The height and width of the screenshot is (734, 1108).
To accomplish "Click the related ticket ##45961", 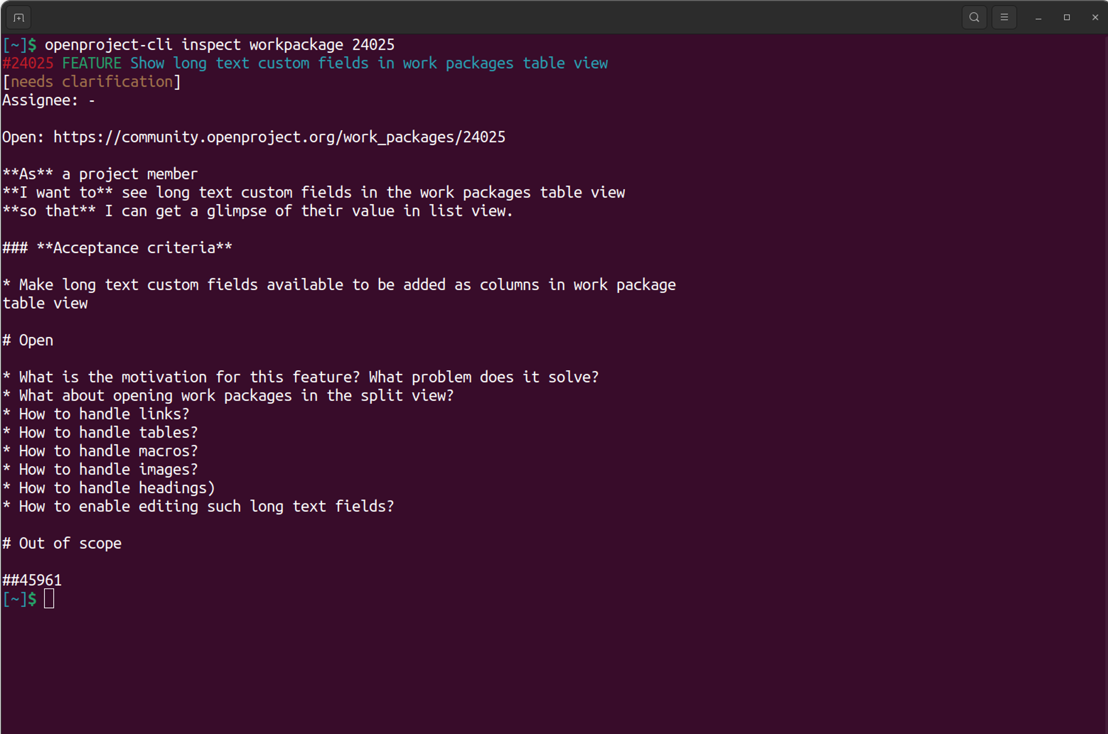I will 31,580.
